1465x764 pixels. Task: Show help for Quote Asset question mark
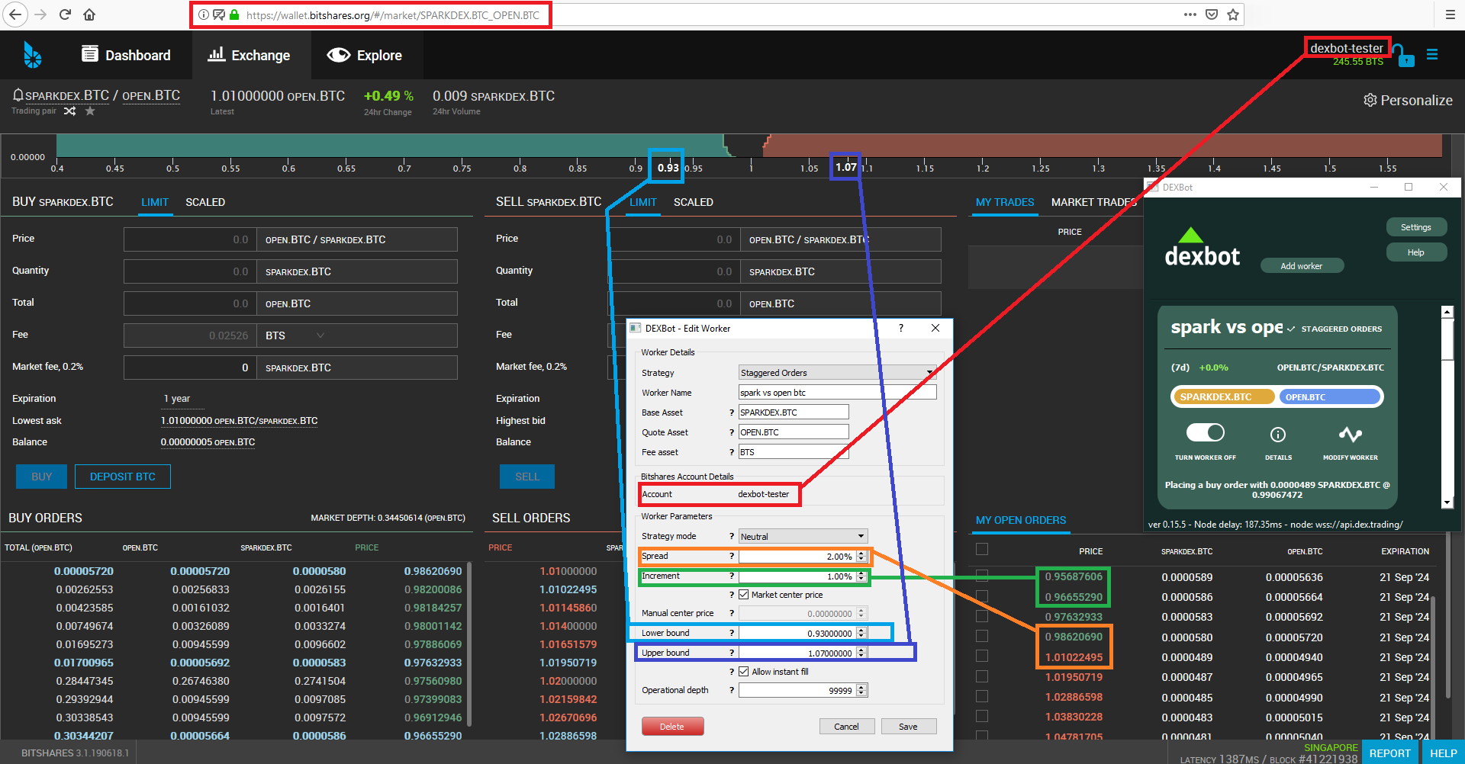click(x=731, y=432)
